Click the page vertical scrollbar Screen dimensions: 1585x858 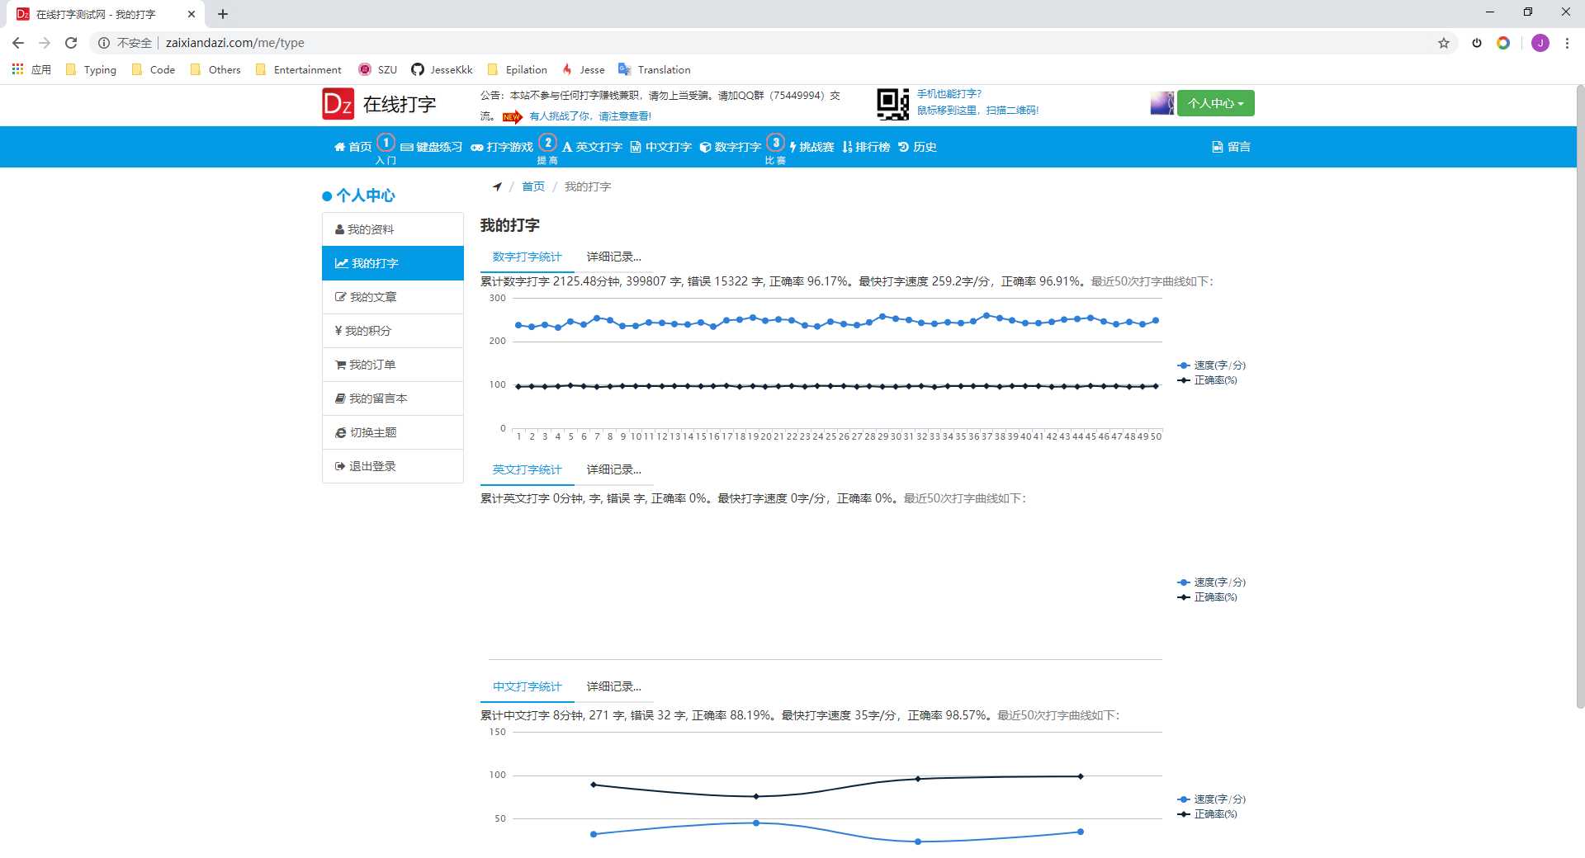point(1580,396)
